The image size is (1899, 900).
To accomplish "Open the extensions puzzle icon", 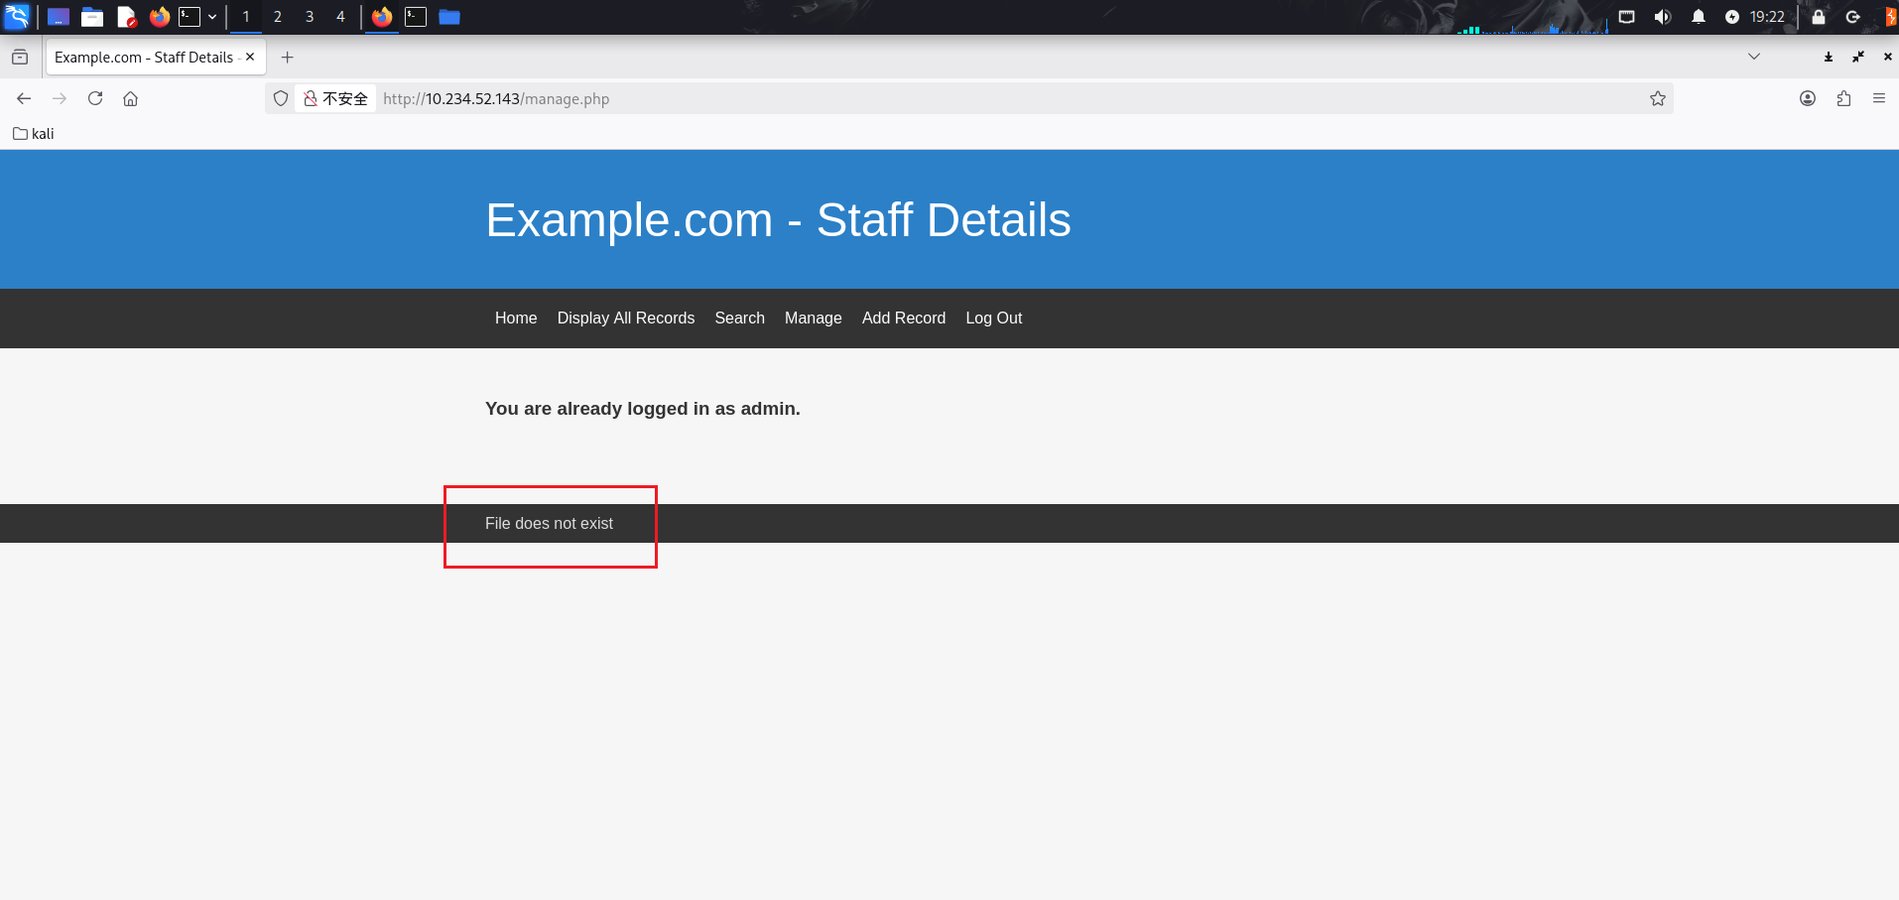I will [x=1843, y=98].
